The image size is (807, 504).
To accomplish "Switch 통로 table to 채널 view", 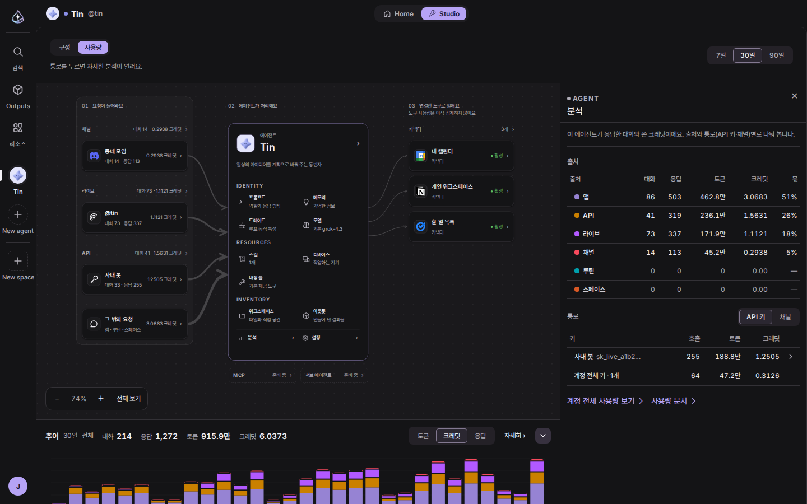I will [x=785, y=317].
